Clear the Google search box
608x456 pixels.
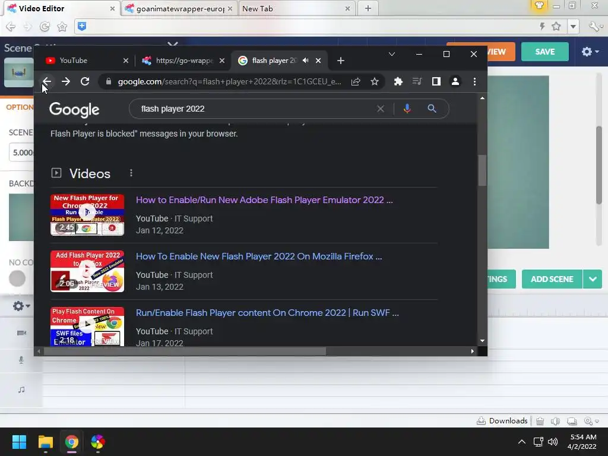click(381, 109)
